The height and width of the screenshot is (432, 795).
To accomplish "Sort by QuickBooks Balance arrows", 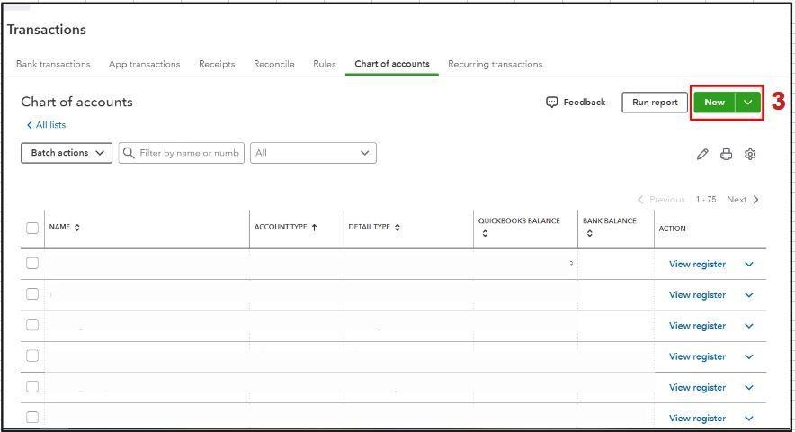I will (485, 234).
